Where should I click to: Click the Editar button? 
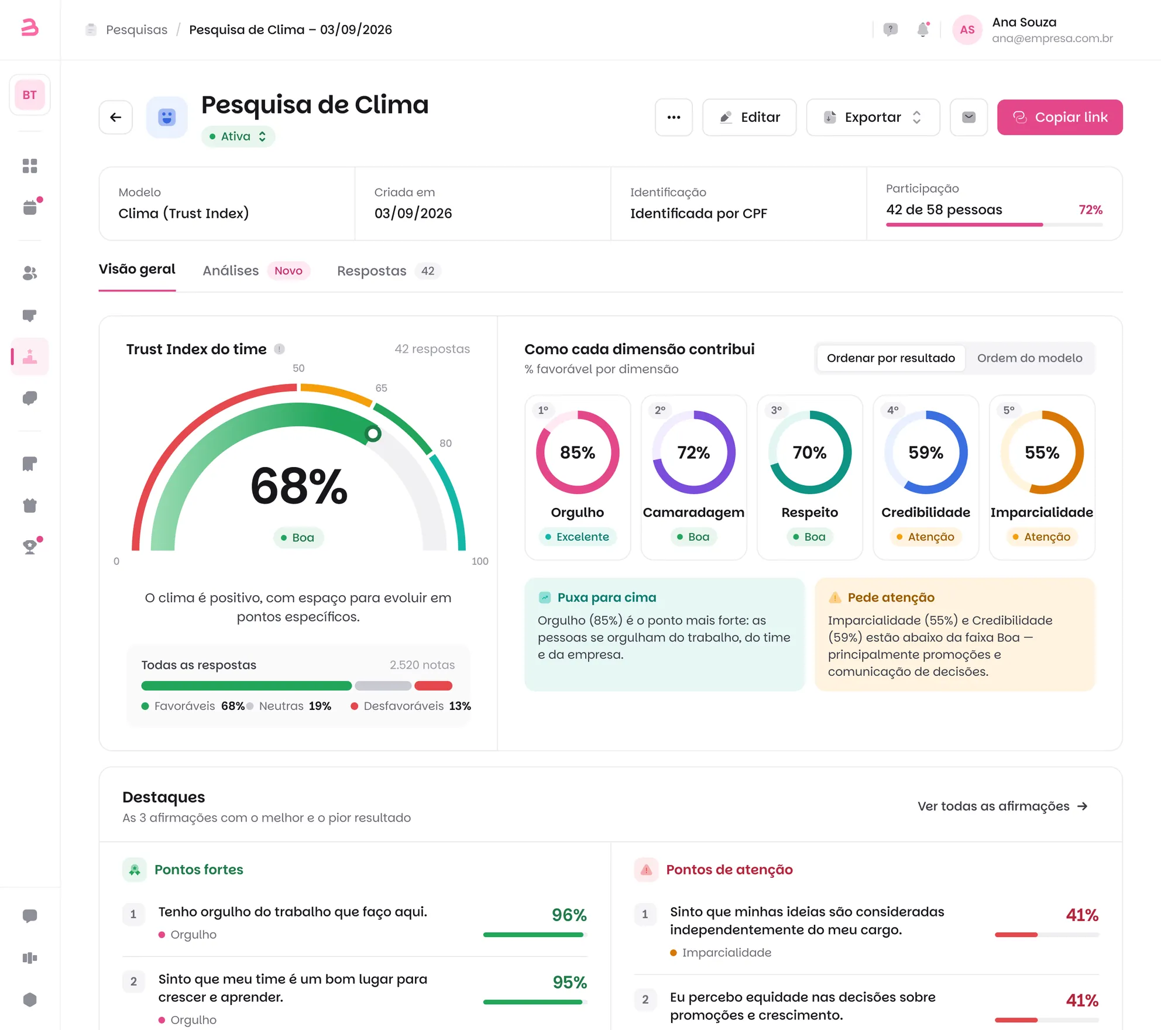749,117
